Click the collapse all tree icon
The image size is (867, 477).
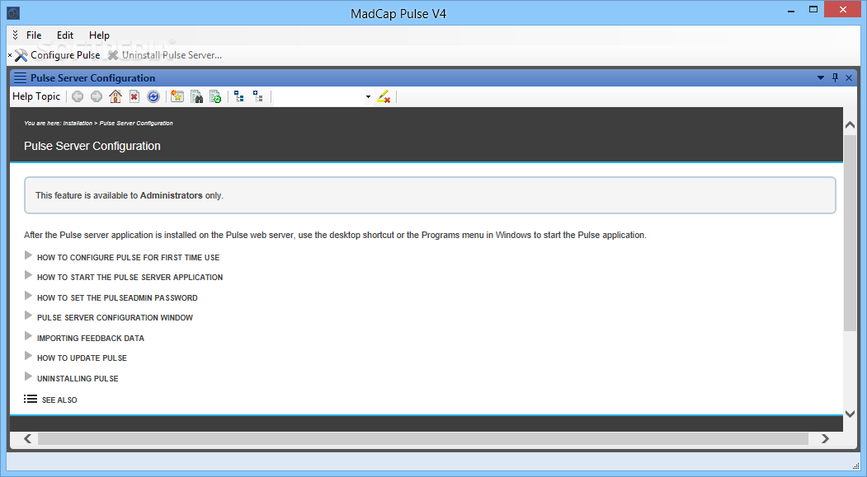coord(239,96)
